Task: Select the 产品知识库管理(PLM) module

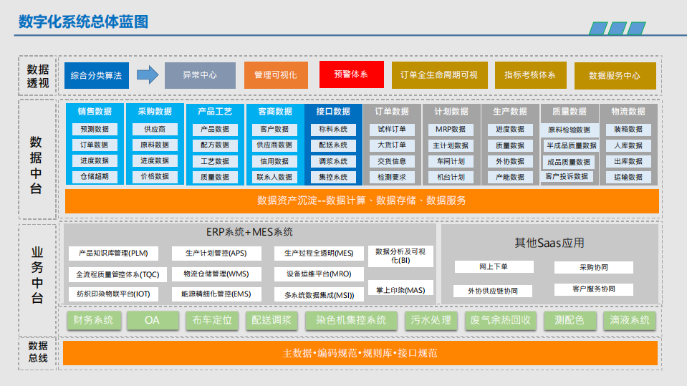Action: [x=113, y=254]
